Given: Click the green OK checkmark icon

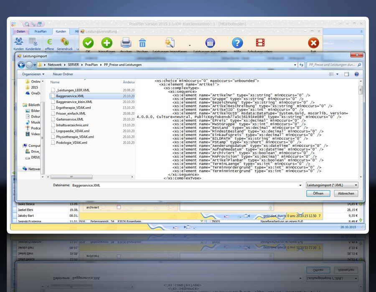Looking at the screenshot, I should 88,43.
